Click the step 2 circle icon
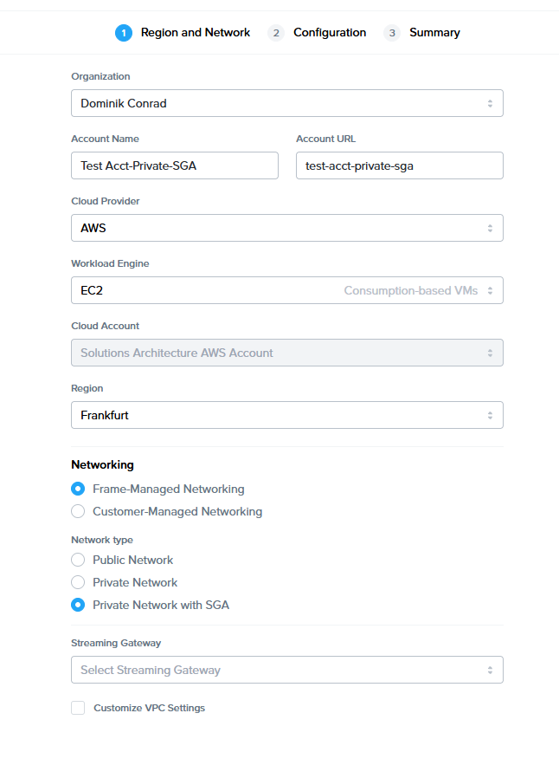Image resolution: width=559 pixels, height=765 pixels. coord(276,33)
